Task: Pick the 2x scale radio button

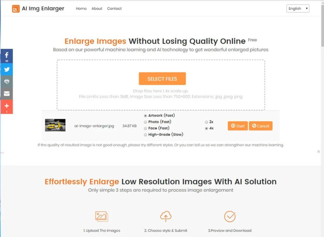Action: (x=206, y=122)
